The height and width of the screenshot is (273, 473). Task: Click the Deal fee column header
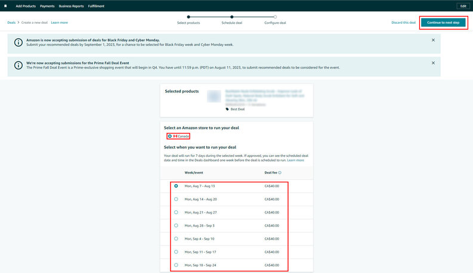pyautogui.click(x=271, y=173)
